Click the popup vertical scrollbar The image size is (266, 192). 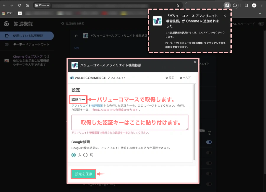click(194, 122)
